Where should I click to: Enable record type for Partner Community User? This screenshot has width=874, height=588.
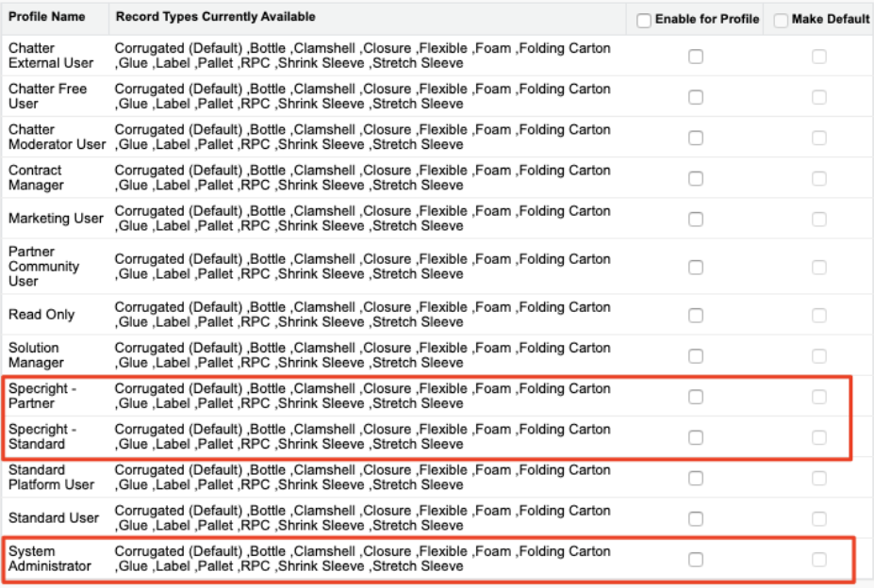click(695, 267)
